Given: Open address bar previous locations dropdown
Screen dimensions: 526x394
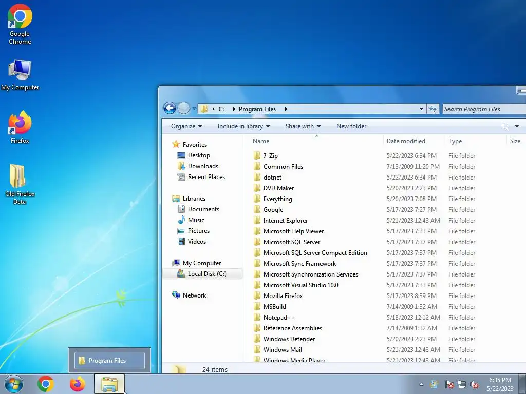Looking at the screenshot, I should (x=421, y=109).
